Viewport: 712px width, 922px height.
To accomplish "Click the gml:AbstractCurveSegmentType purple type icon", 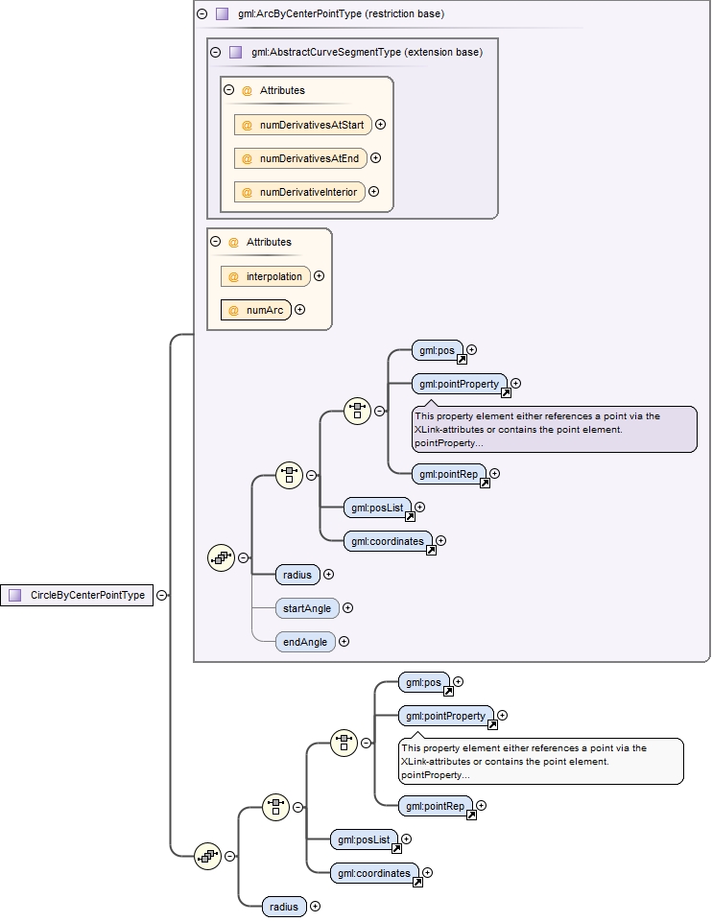I will pos(236,52).
